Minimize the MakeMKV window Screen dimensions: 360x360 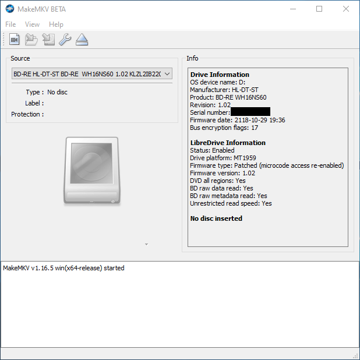click(293, 9)
